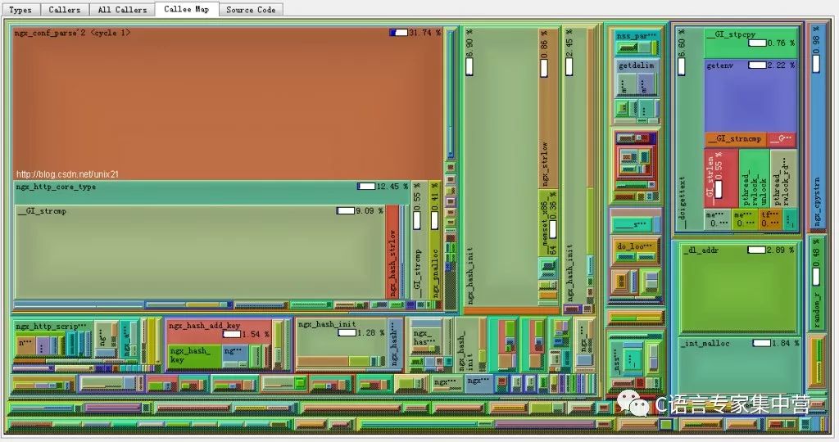Select the All Callers tab
839x442 pixels.
122,10
